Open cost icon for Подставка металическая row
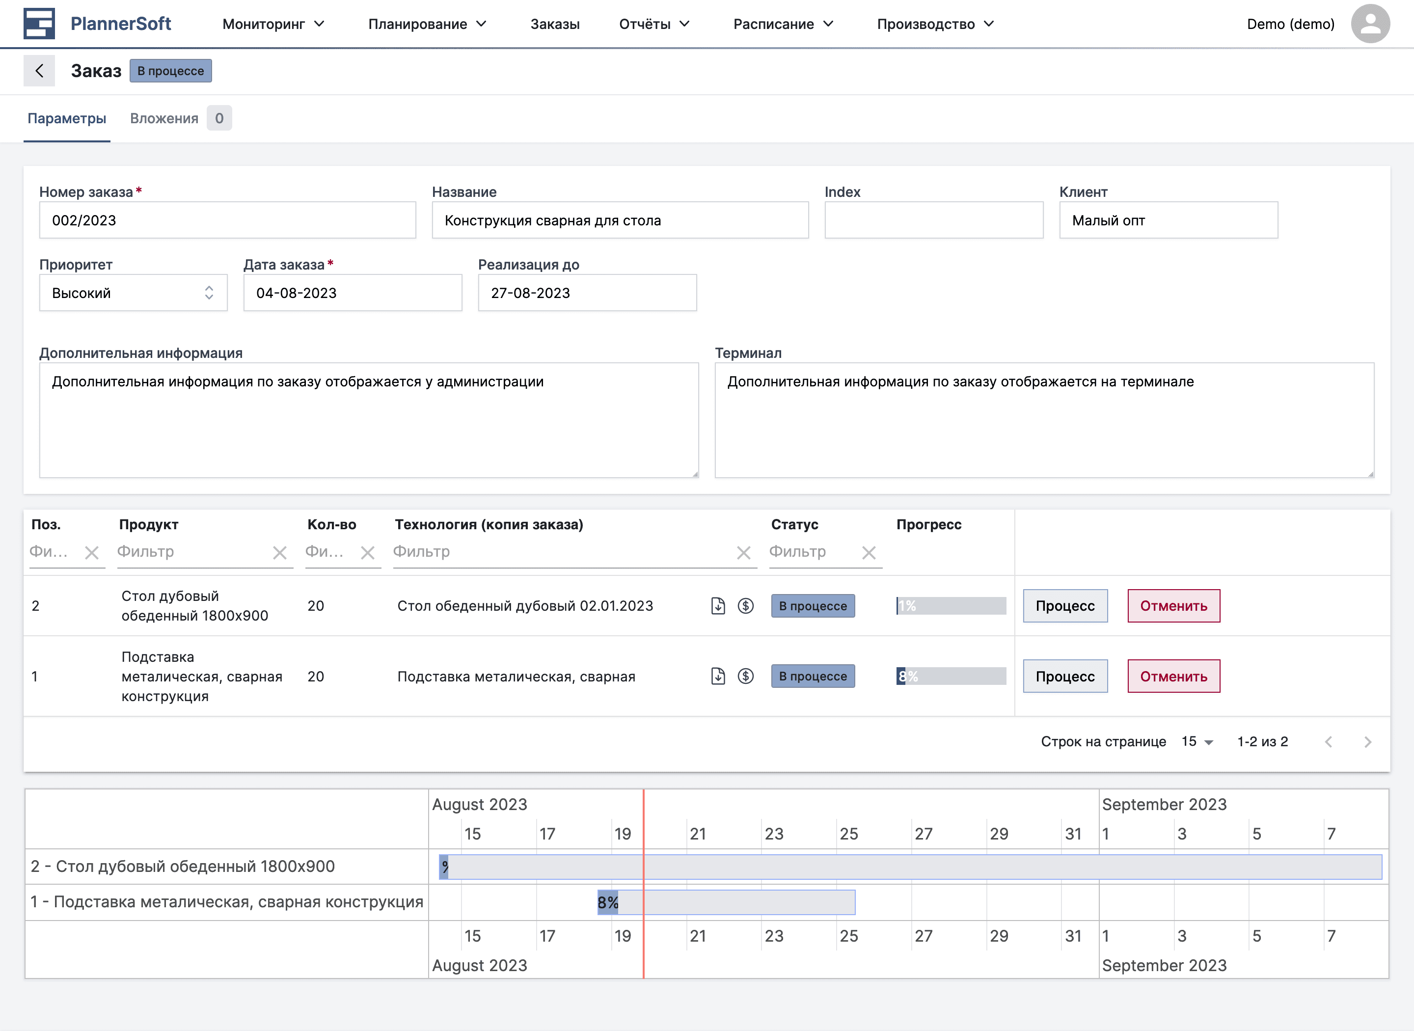 pos(746,676)
